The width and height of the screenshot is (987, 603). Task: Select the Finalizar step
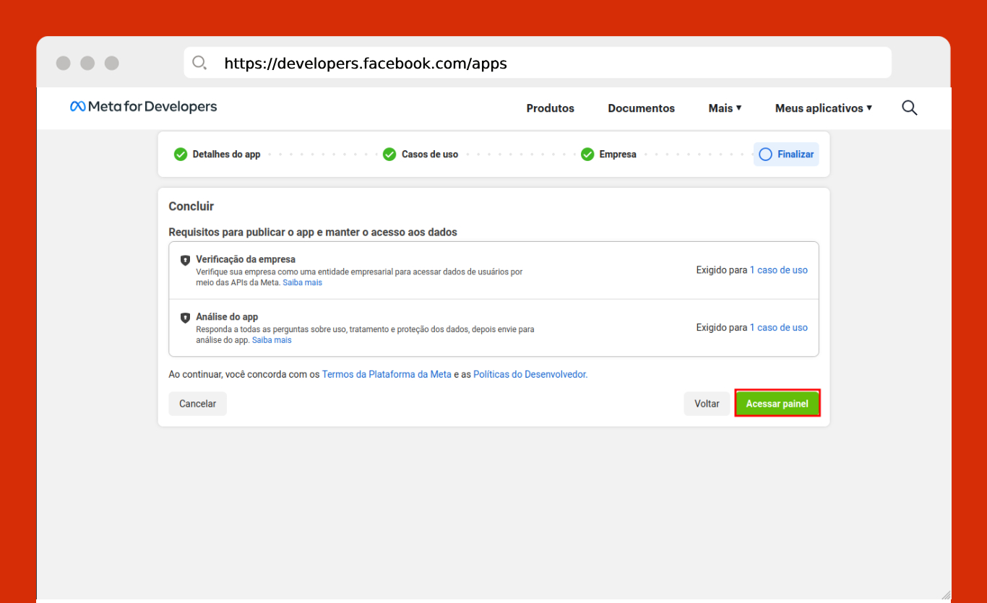click(786, 155)
